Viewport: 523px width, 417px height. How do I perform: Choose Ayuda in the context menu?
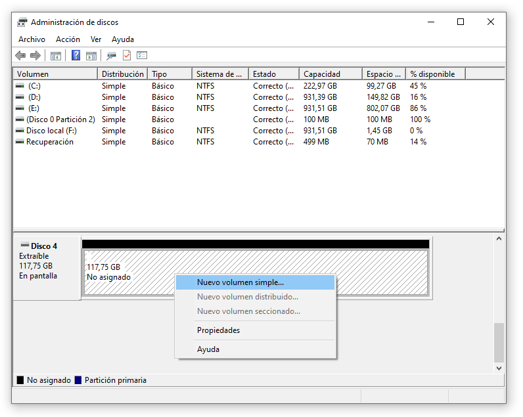point(255,349)
